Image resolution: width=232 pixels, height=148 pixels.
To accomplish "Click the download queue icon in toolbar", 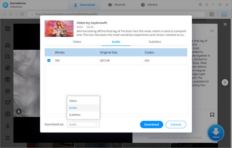I will pyautogui.click(x=224, y=14).
